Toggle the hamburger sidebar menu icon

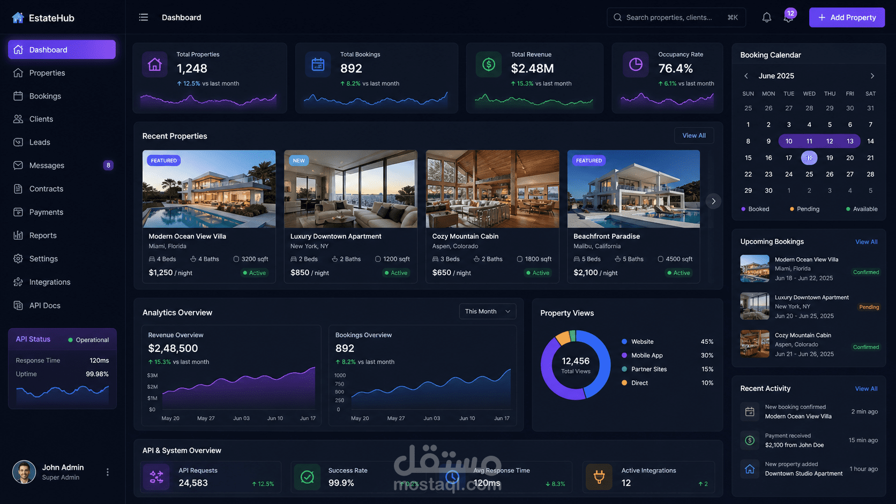point(144,18)
